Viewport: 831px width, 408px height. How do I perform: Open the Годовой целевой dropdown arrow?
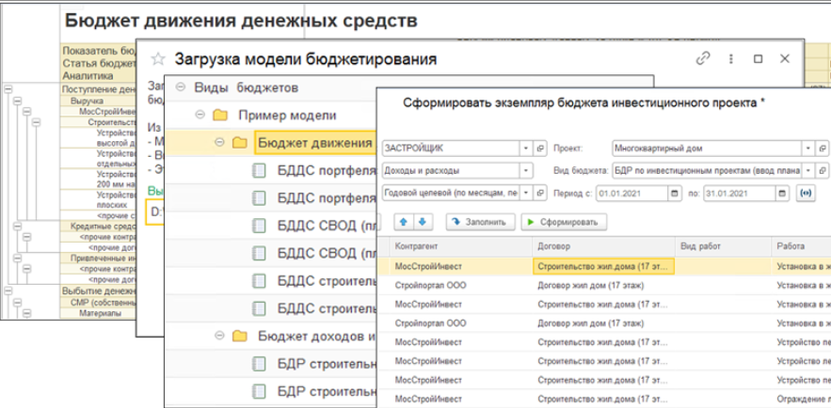click(x=526, y=193)
